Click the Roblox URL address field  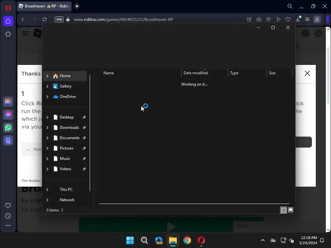pyautogui.click(x=123, y=19)
